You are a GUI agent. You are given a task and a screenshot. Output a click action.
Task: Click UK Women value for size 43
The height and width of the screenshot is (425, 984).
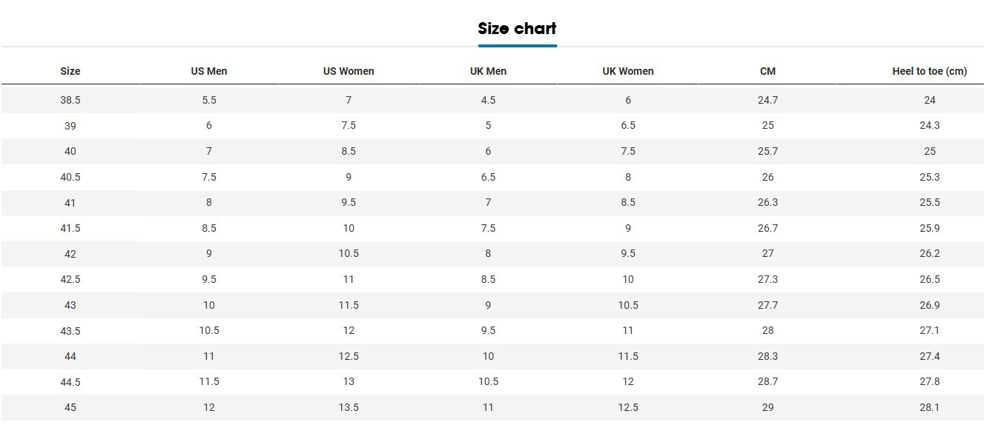point(628,305)
